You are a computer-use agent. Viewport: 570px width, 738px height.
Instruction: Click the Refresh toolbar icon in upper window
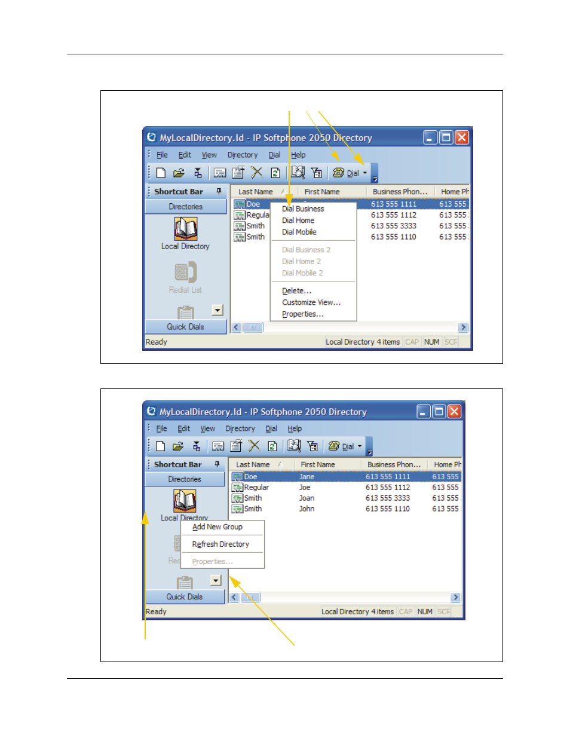(x=275, y=173)
